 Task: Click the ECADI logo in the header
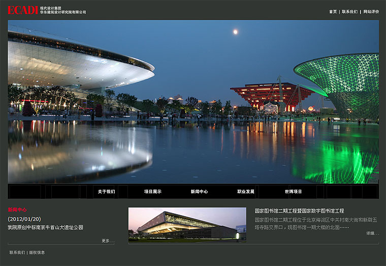[x=23, y=10]
